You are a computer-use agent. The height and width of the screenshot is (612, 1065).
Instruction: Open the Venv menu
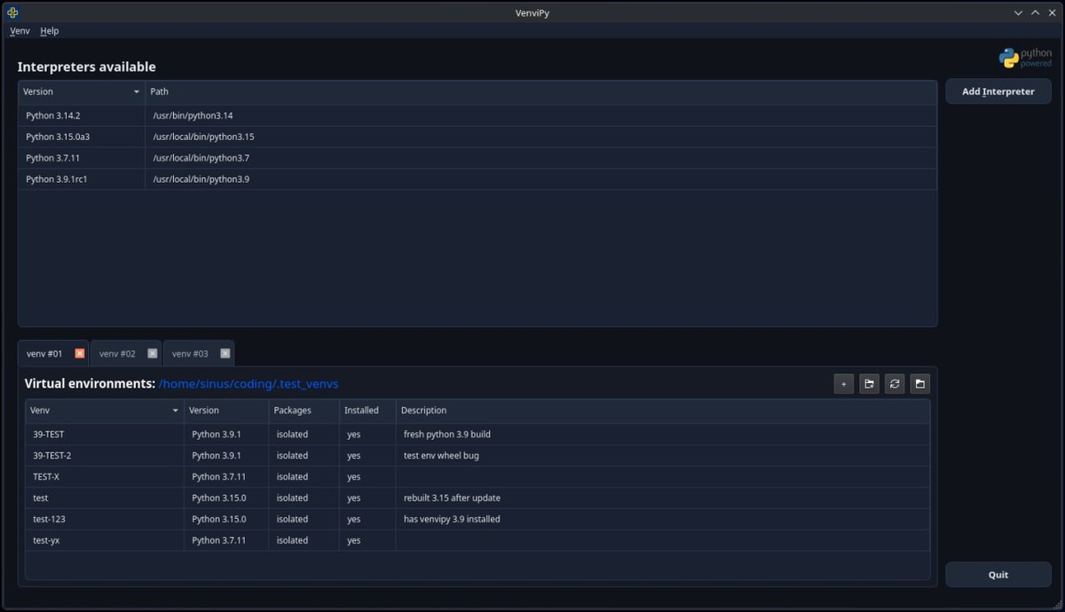20,31
